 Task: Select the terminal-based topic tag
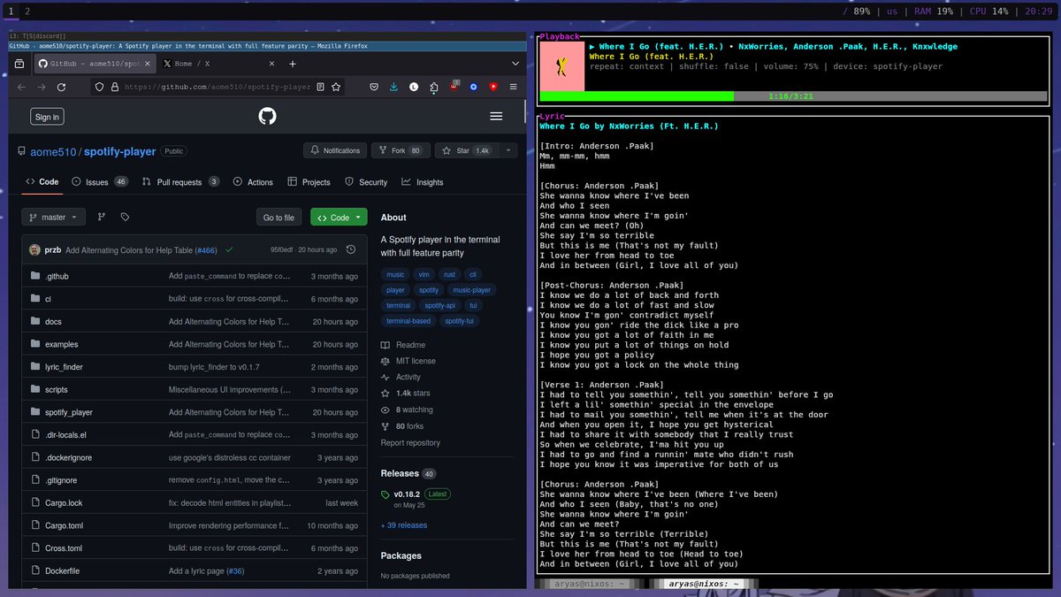408,321
